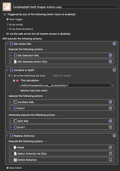The height and width of the screenshot is (171, 120).
Task: Expand the Combine XML action
Action: tap(11, 102)
